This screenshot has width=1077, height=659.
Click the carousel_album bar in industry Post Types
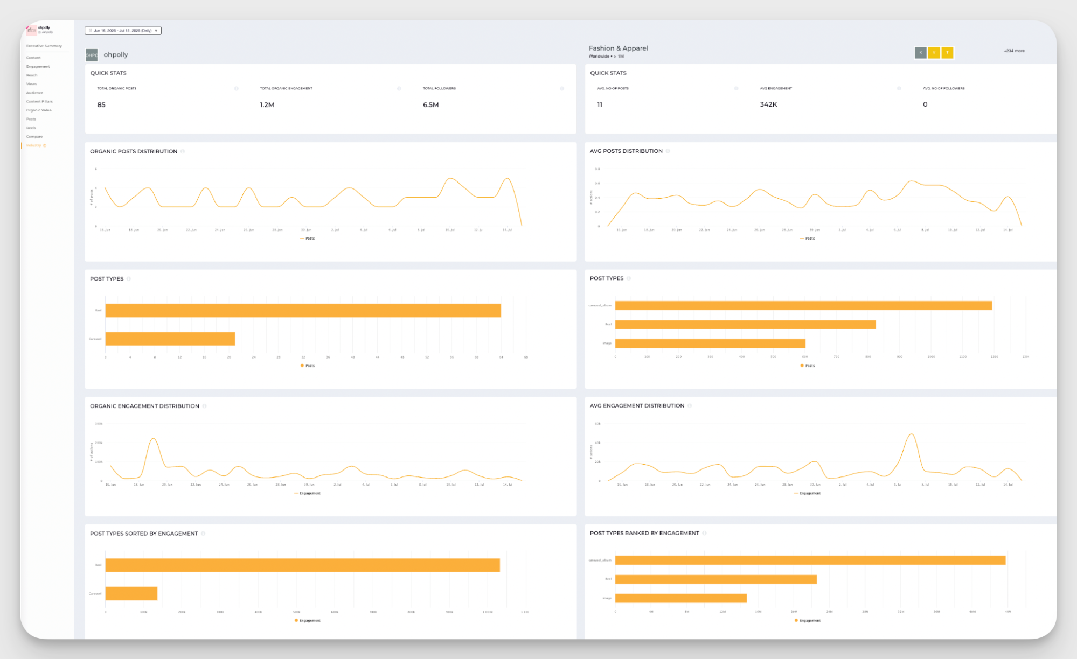(x=804, y=306)
